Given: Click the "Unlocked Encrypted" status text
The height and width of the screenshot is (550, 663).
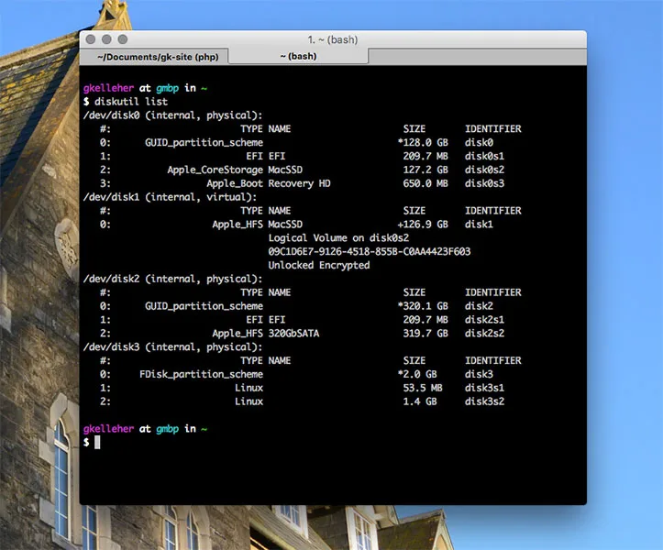Looking at the screenshot, I should [x=318, y=265].
